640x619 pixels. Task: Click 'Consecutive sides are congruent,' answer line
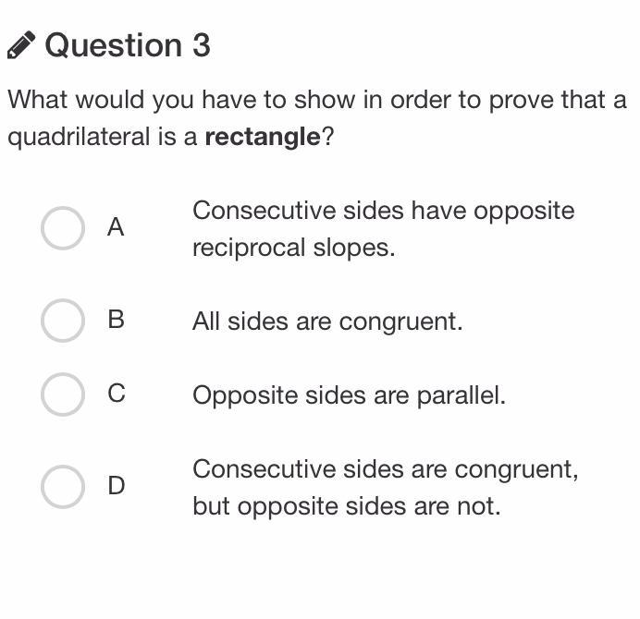[385, 469]
